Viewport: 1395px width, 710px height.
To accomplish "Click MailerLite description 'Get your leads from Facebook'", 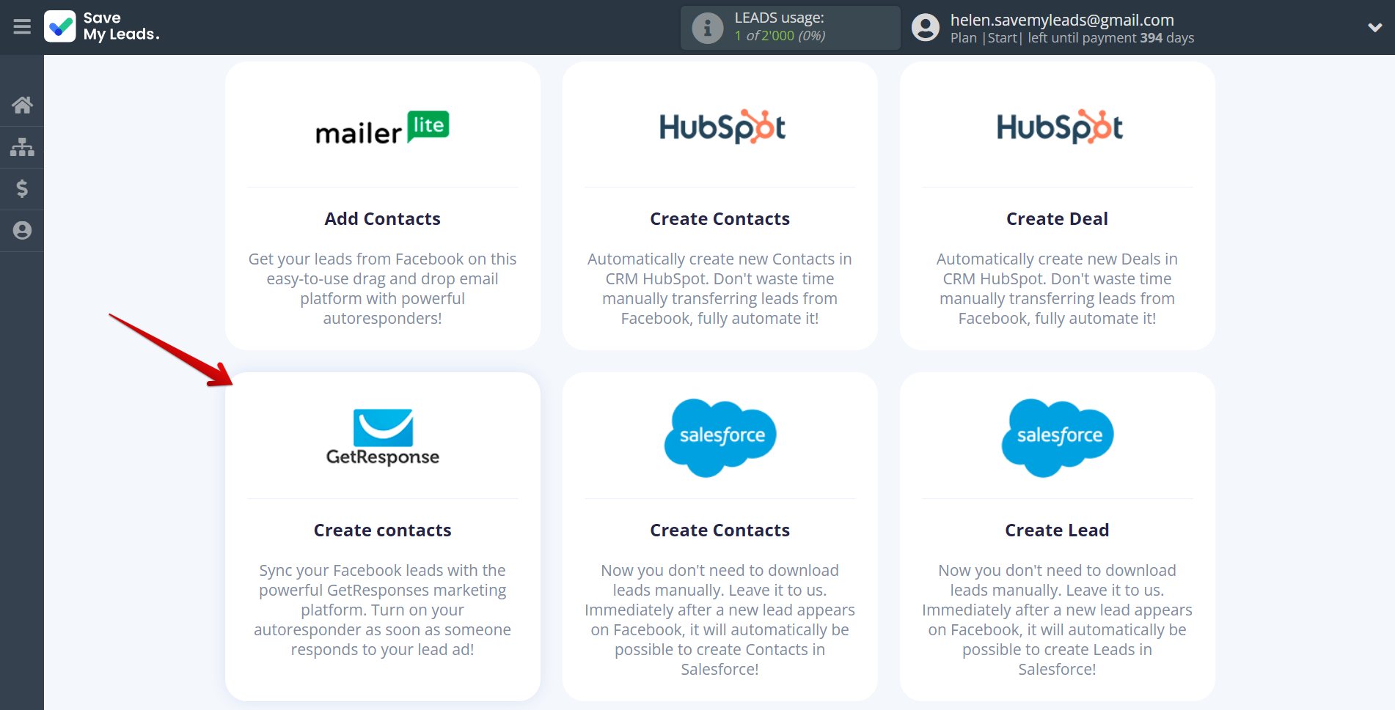I will pyautogui.click(x=383, y=289).
